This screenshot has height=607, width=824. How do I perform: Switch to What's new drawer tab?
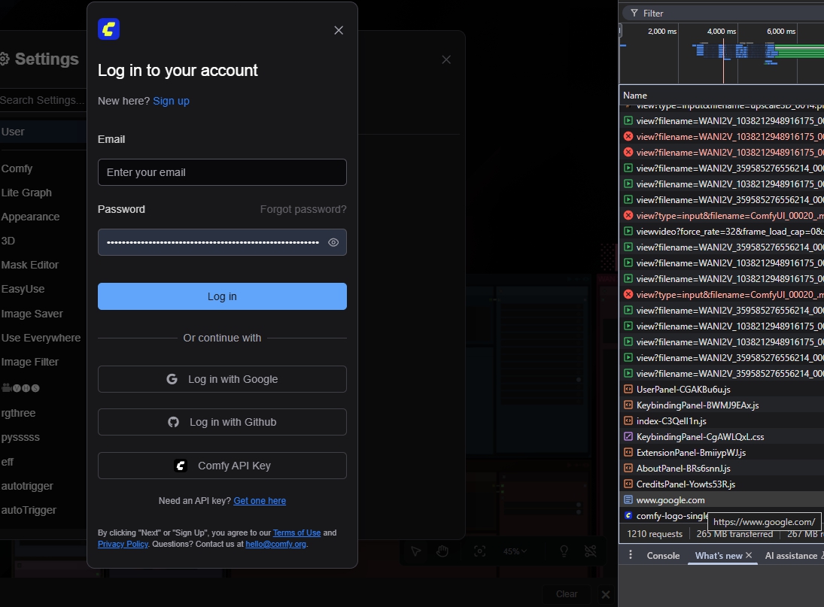point(719,556)
